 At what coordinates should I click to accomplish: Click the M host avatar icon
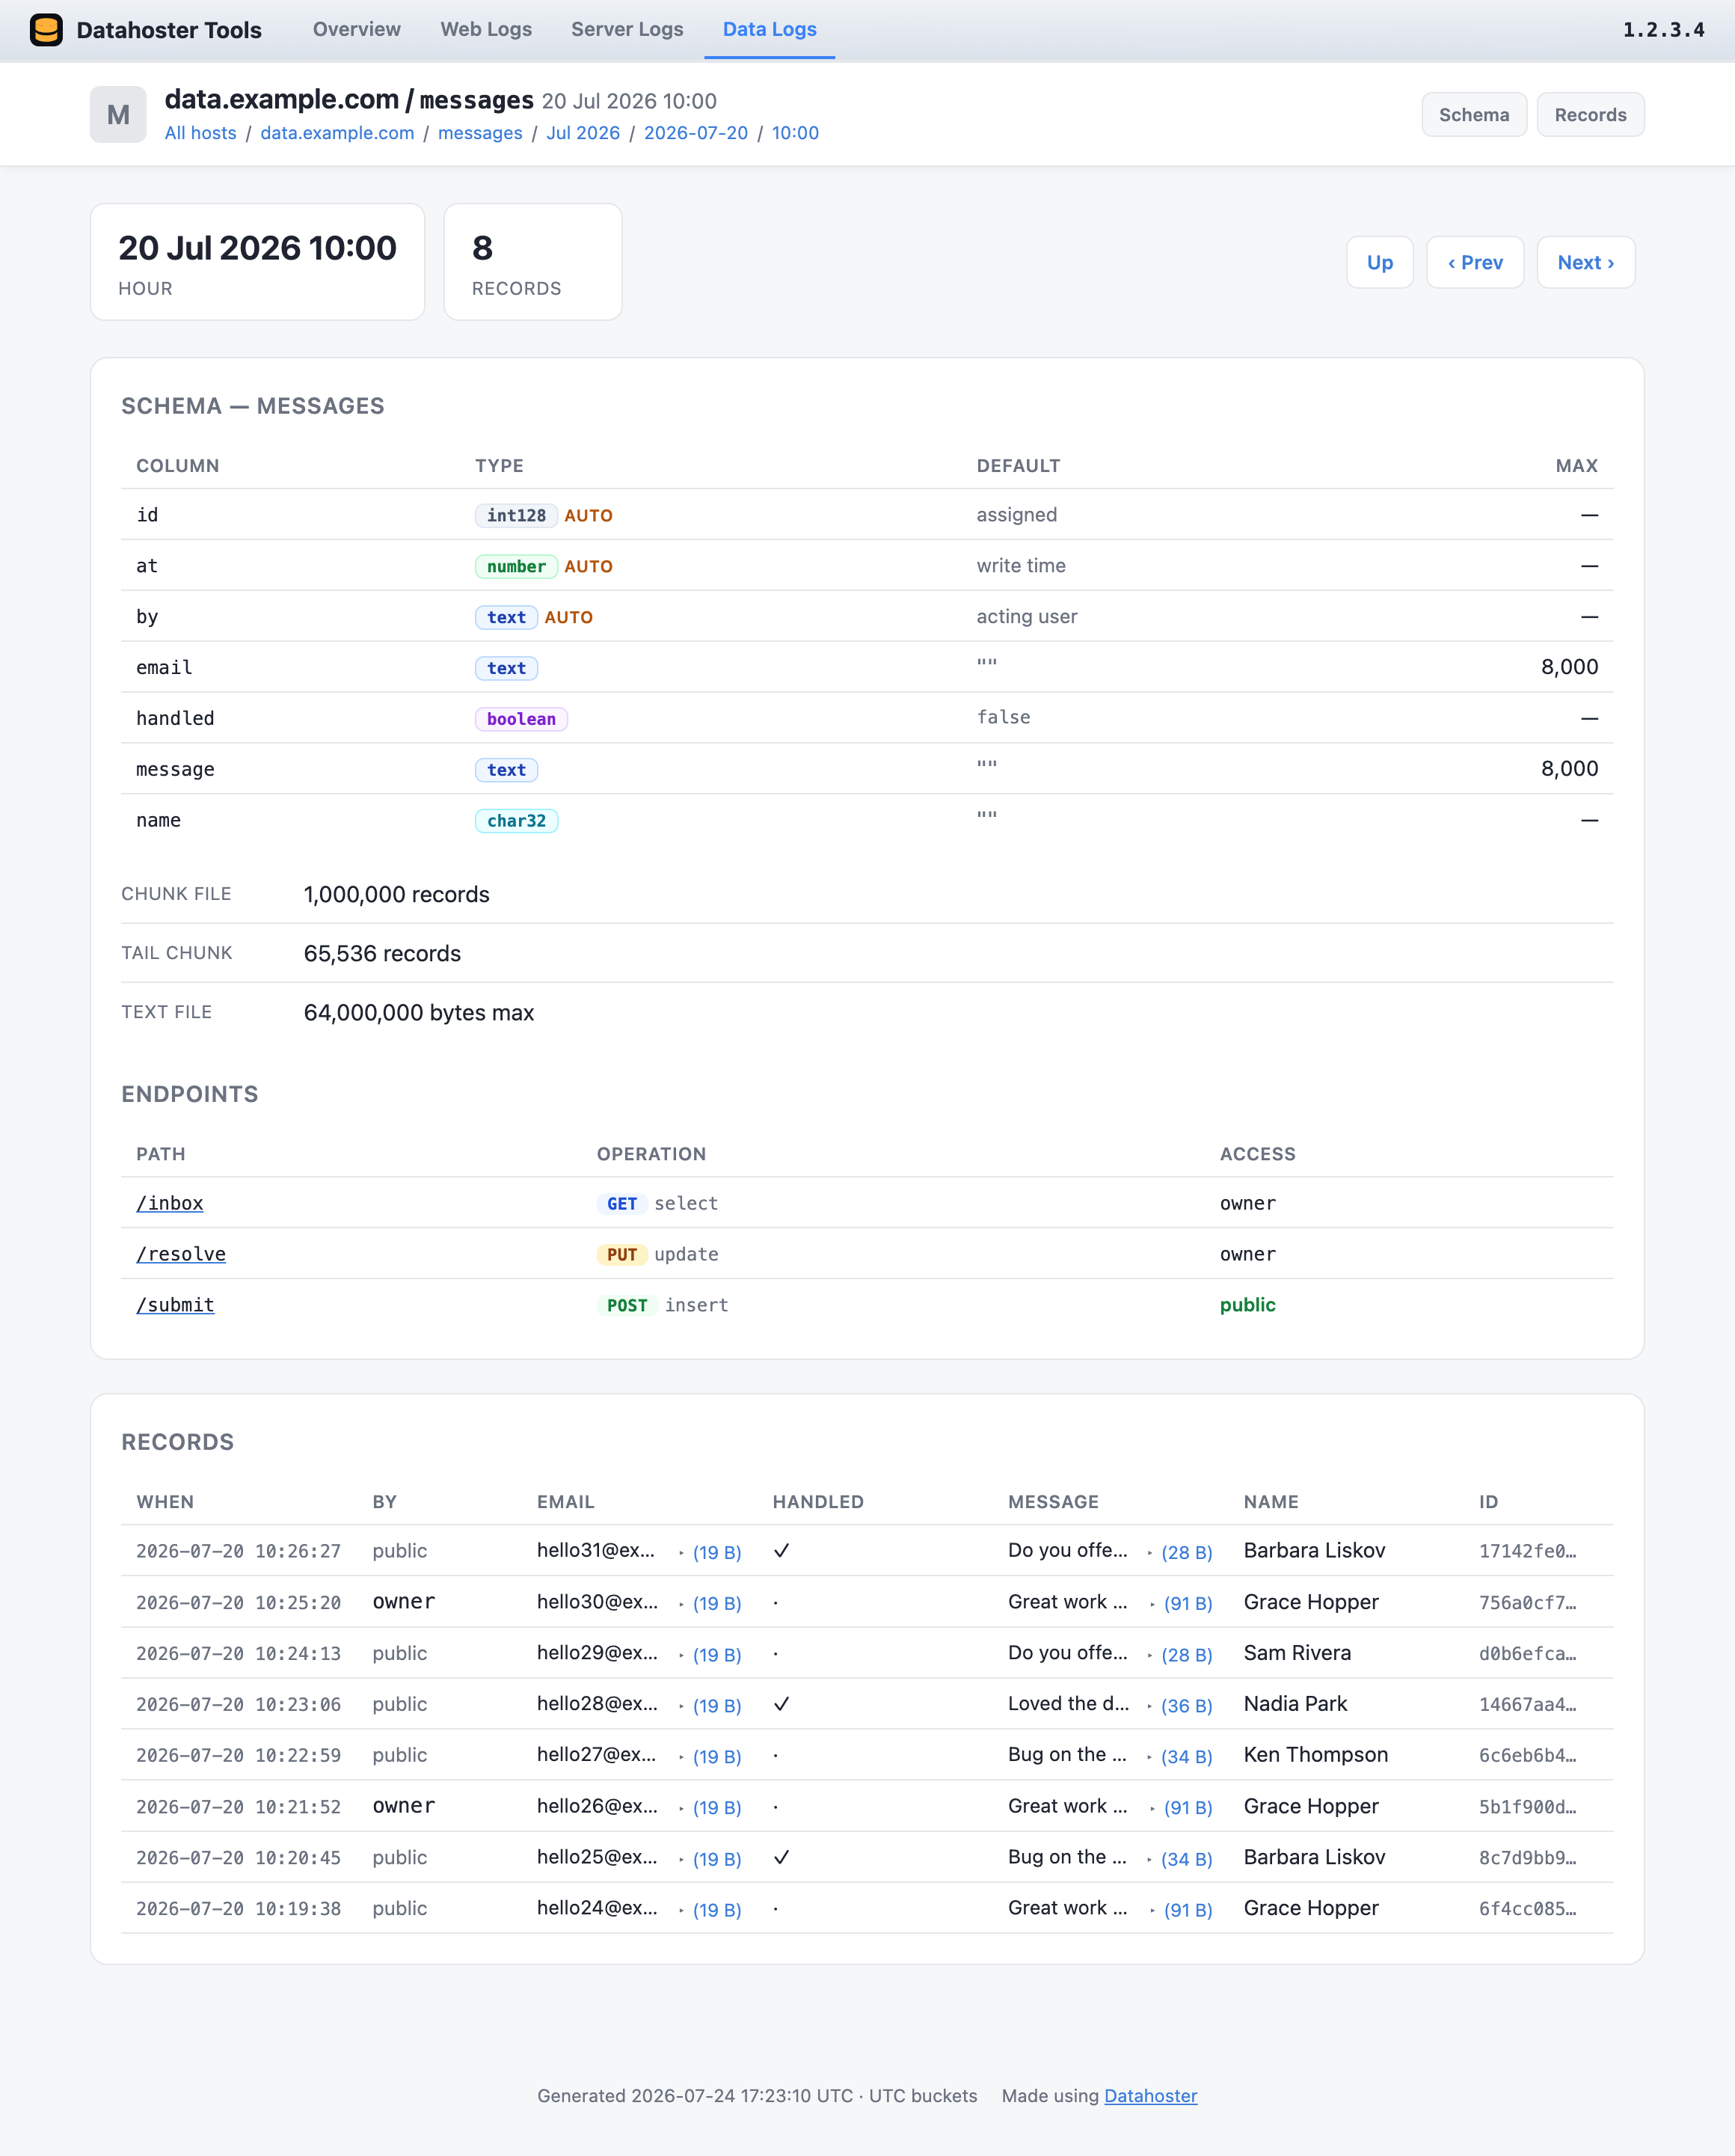tap(118, 115)
